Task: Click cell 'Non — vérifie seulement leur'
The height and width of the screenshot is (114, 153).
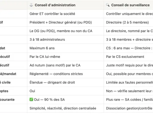Action: [x=128, y=91]
